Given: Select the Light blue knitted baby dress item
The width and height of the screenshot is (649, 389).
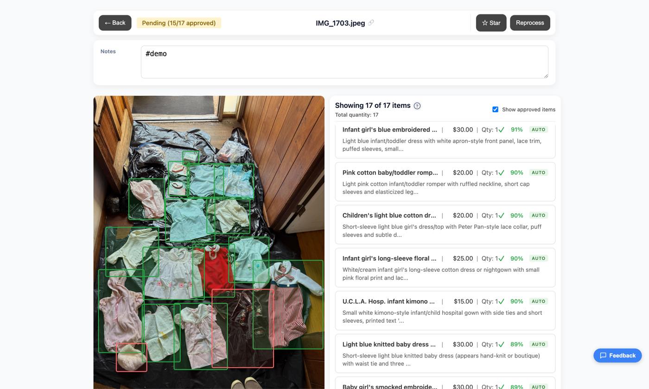Looking at the screenshot, I should pyautogui.click(x=445, y=353).
